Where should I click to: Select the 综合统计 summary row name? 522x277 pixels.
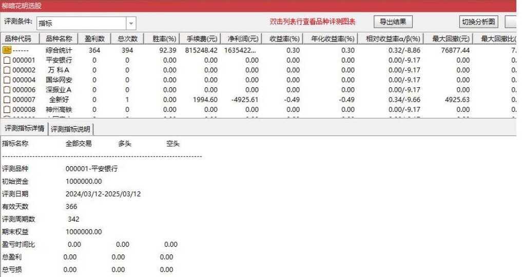pyautogui.click(x=59, y=50)
